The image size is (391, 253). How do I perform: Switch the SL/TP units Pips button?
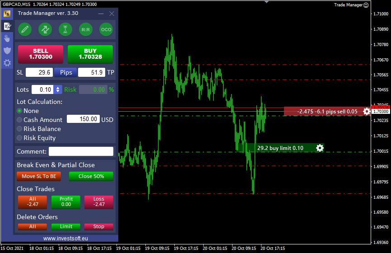tap(66, 72)
